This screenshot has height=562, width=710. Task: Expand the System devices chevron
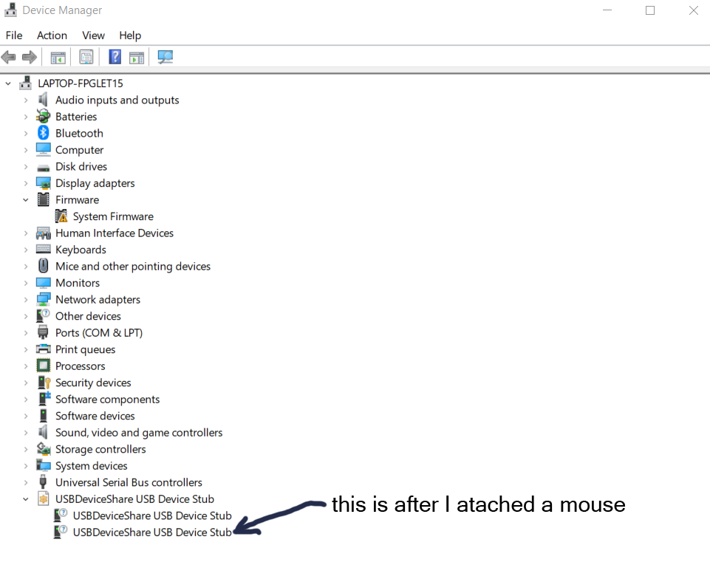click(26, 466)
